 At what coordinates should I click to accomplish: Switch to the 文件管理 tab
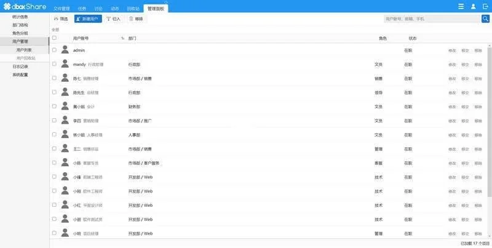(x=62, y=9)
